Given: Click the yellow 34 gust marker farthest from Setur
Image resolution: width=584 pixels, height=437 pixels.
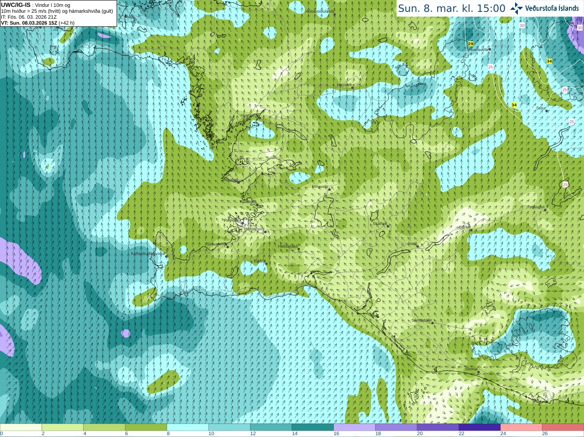Looking at the screenshot, I should coord(549,61).
